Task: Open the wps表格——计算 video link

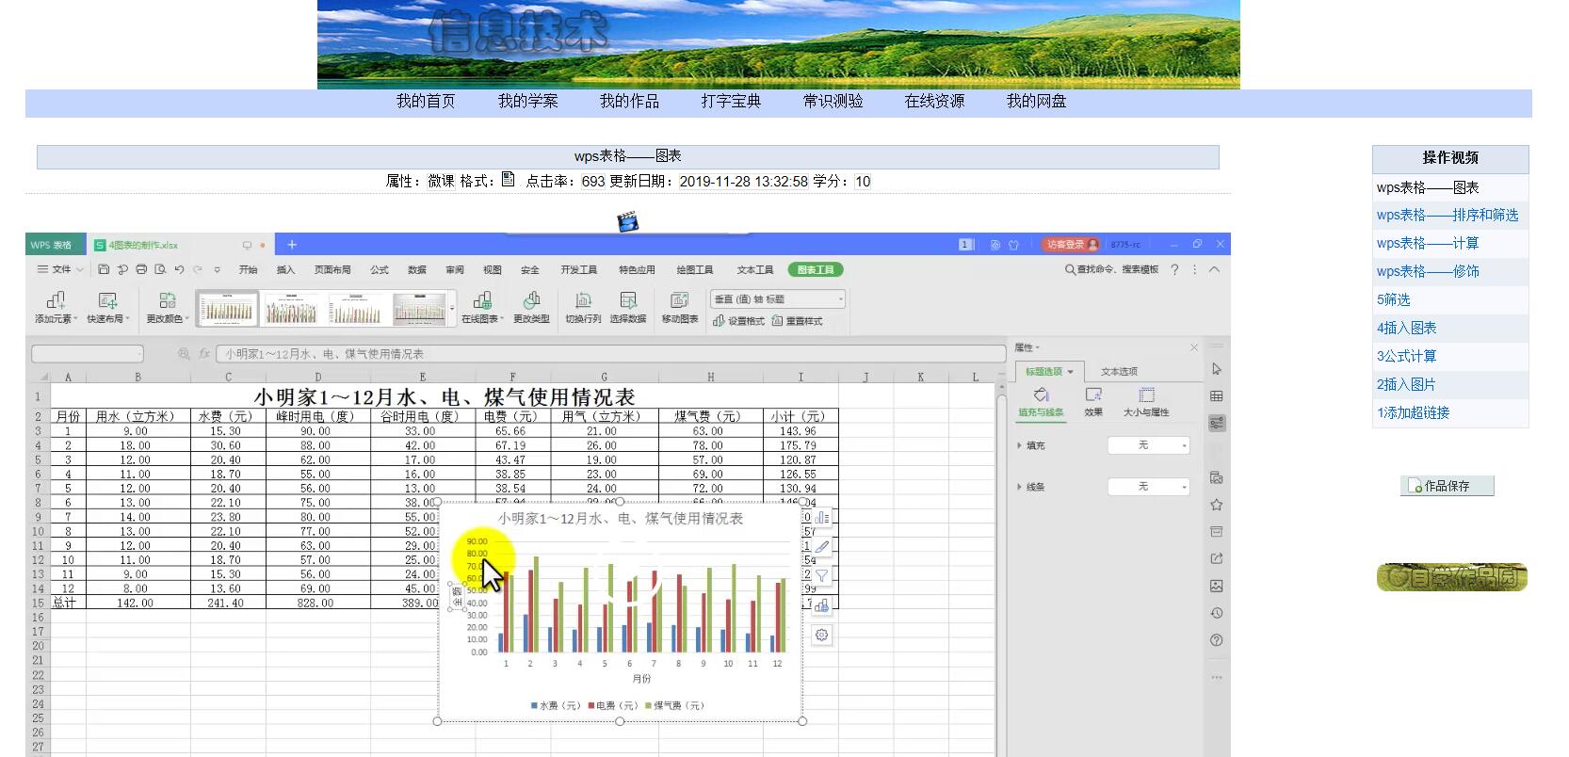Action: [x=1428, y=243]
